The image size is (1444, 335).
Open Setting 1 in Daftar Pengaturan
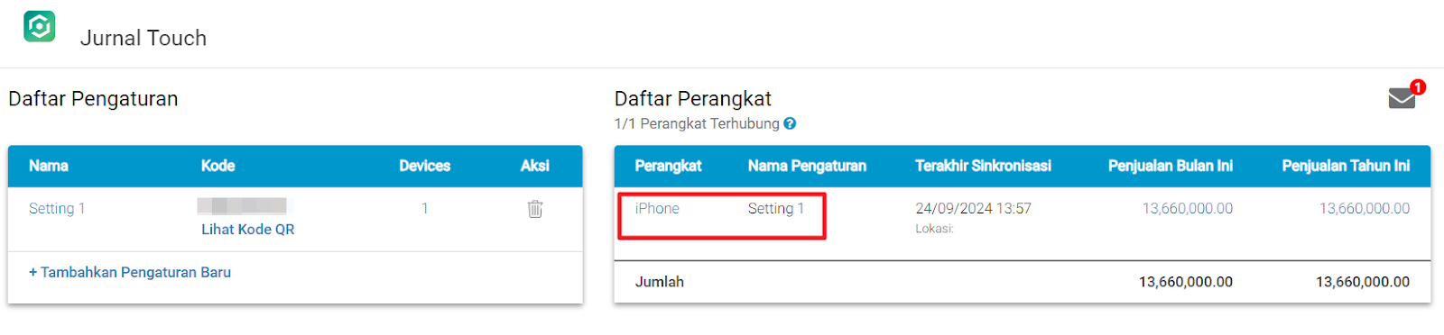pos(57,209)
